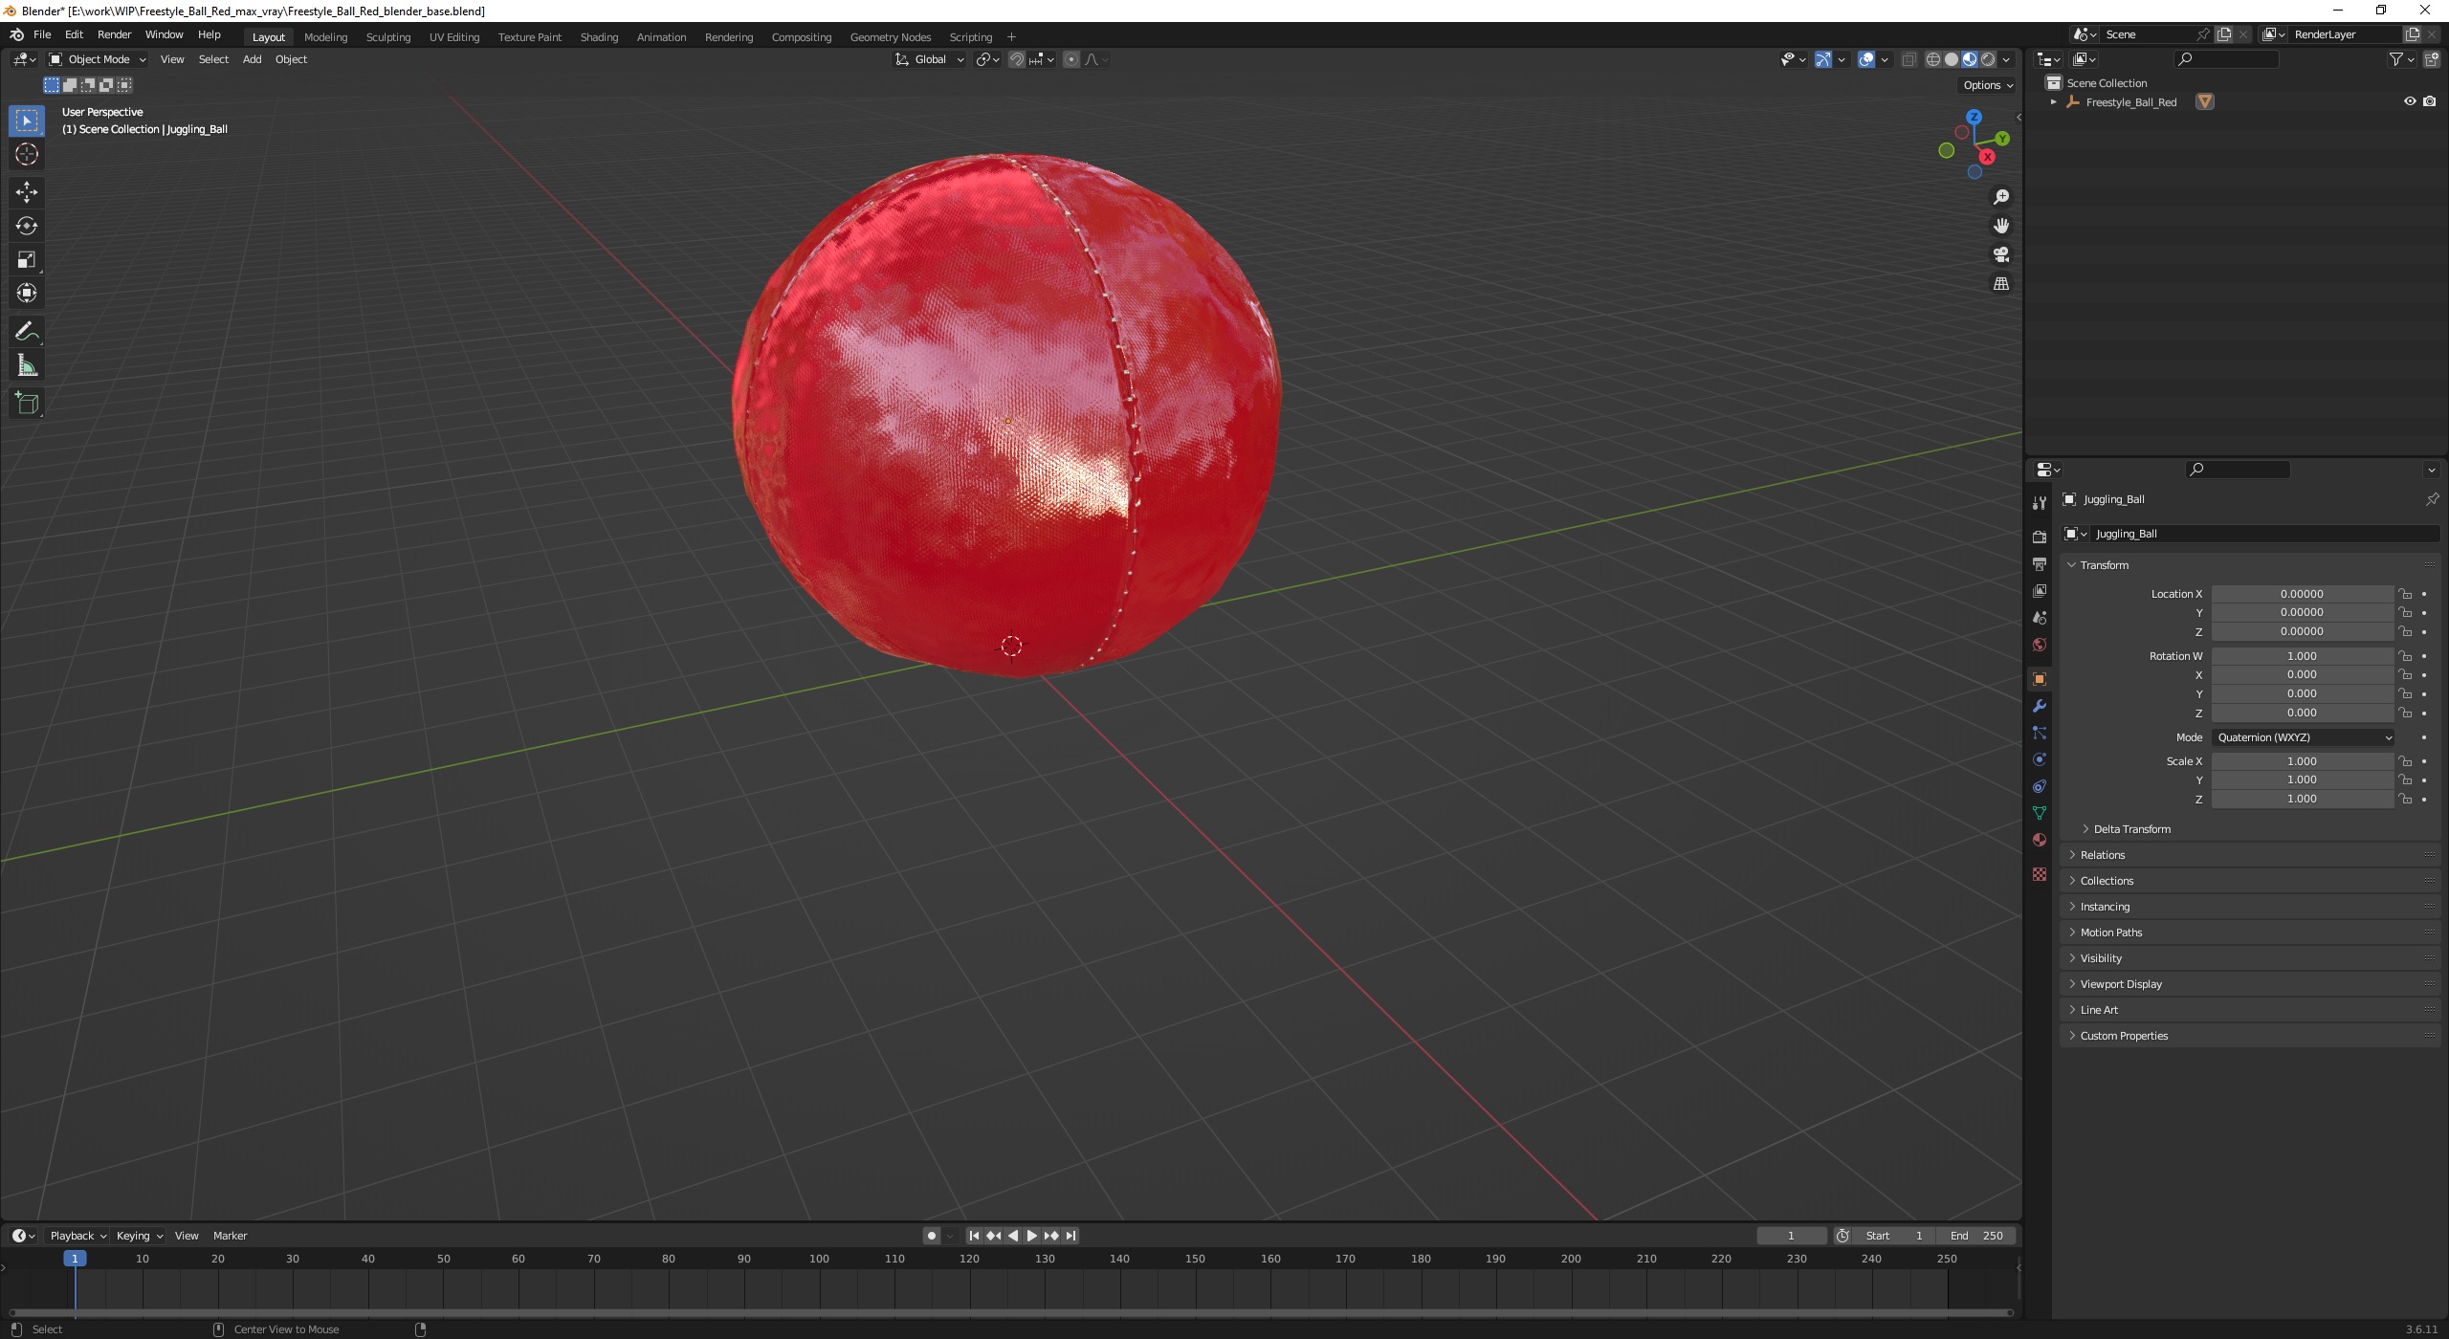
Task: Open the Object Constraints properties tab
Action: point(2039,786)
